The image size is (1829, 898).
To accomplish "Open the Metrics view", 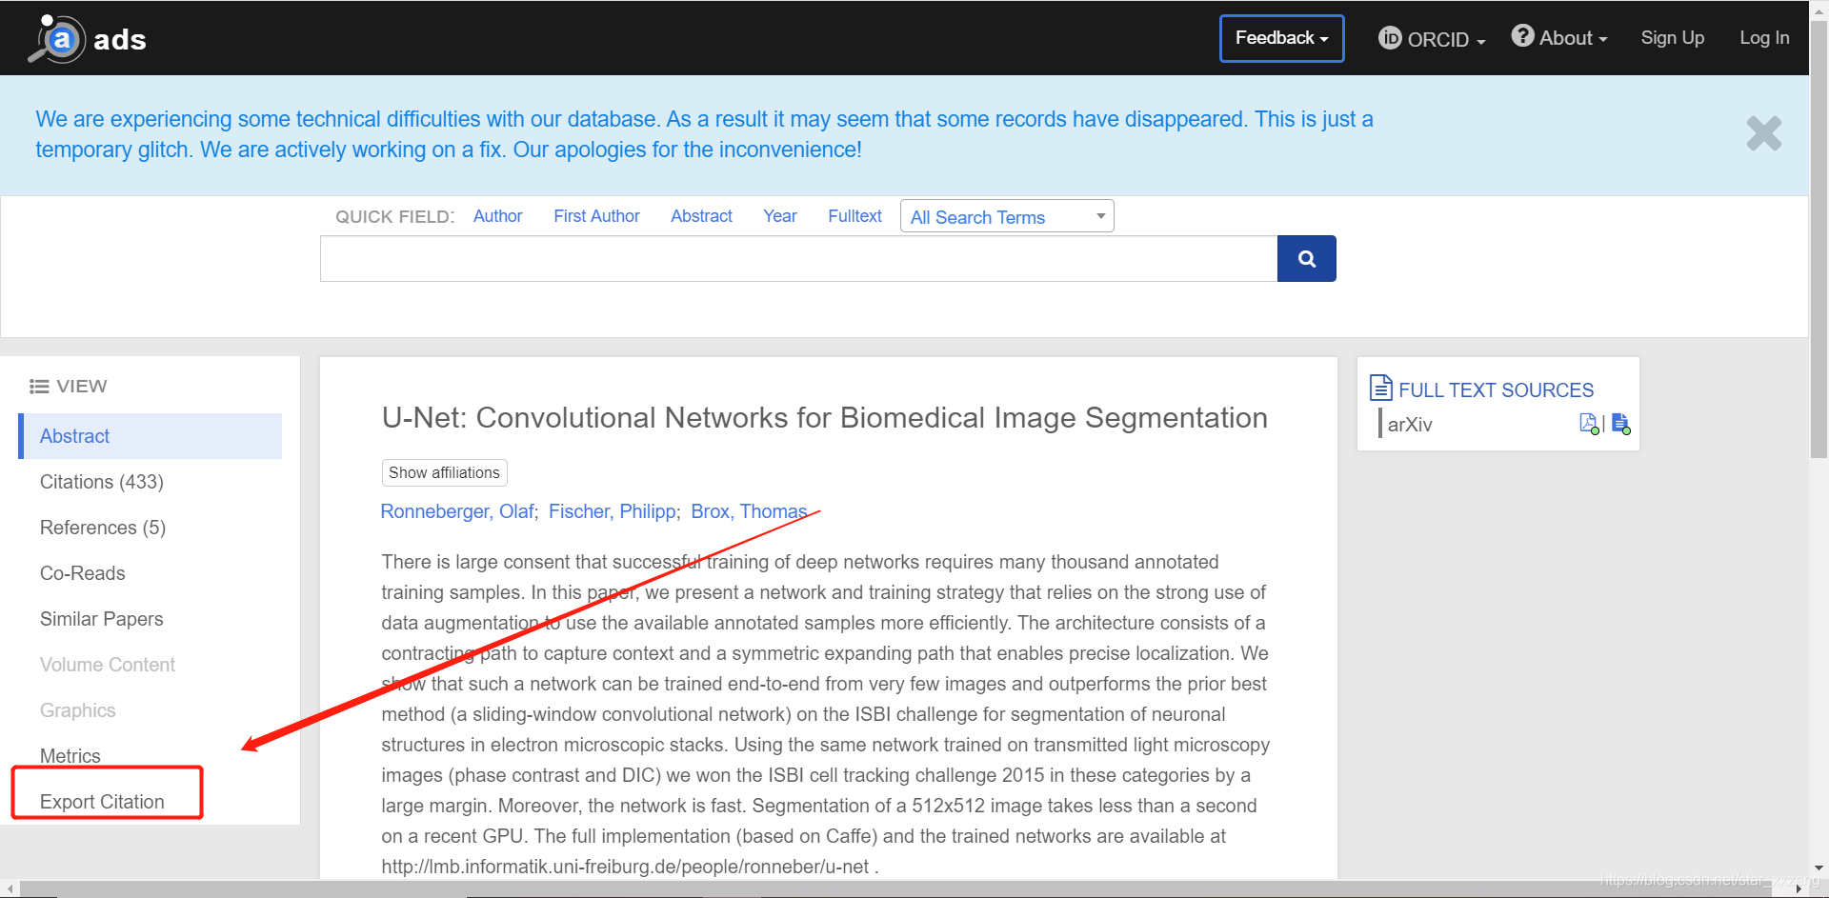I will pyautogui.click(x=70, y=756).
